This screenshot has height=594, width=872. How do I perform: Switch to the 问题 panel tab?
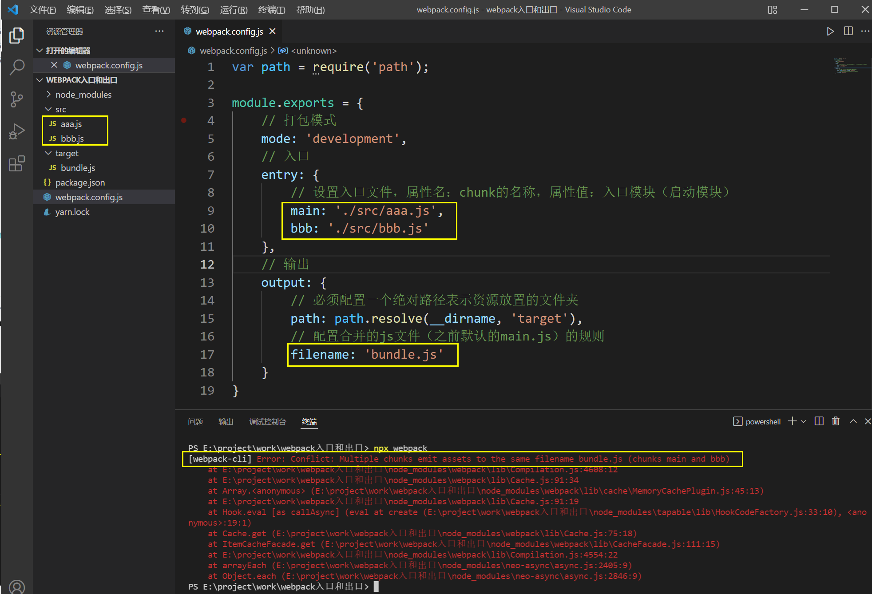195,422
